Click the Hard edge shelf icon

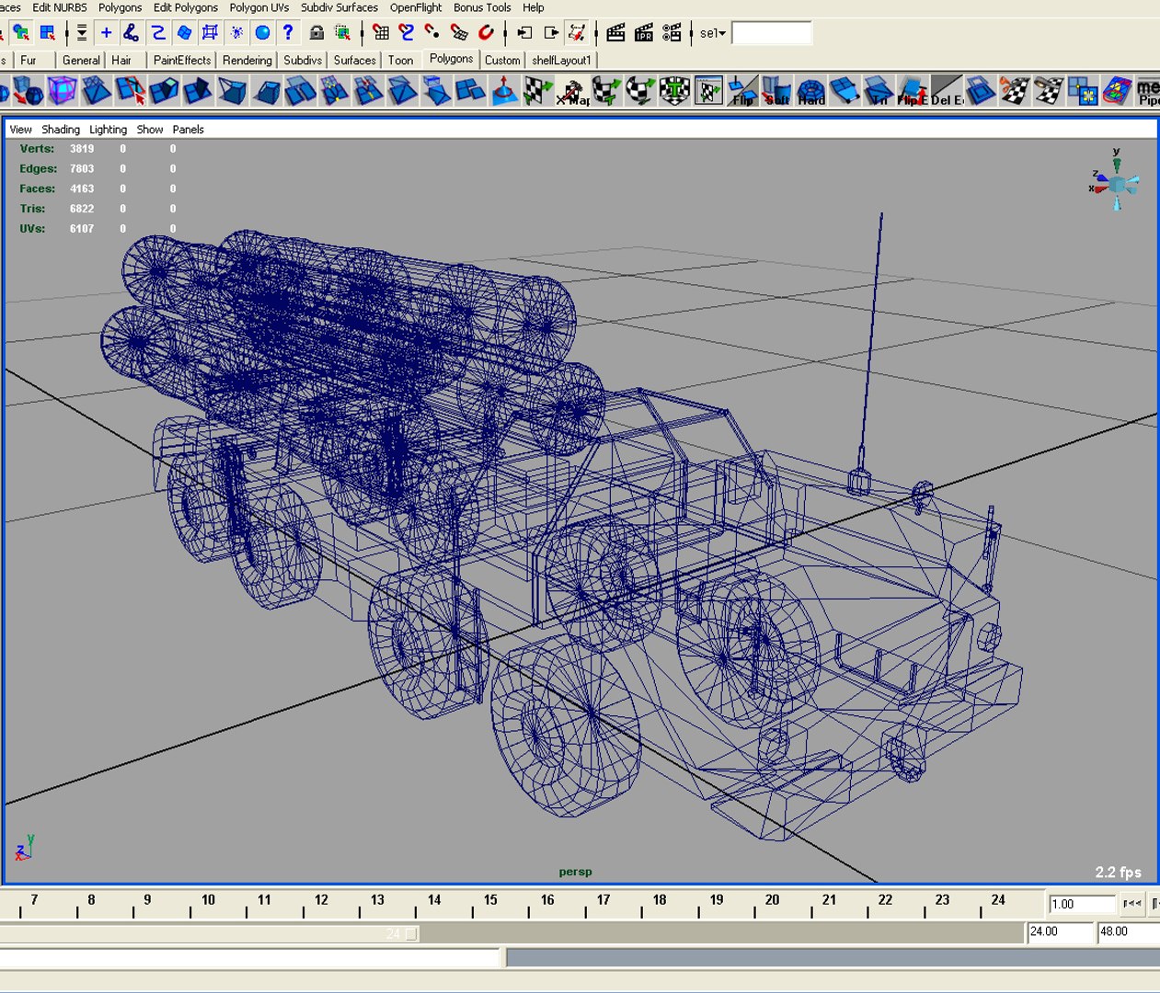810,91
